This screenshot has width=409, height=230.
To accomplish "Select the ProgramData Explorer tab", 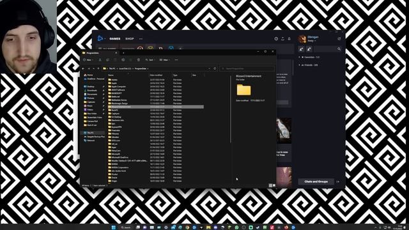I will (100, 53).
